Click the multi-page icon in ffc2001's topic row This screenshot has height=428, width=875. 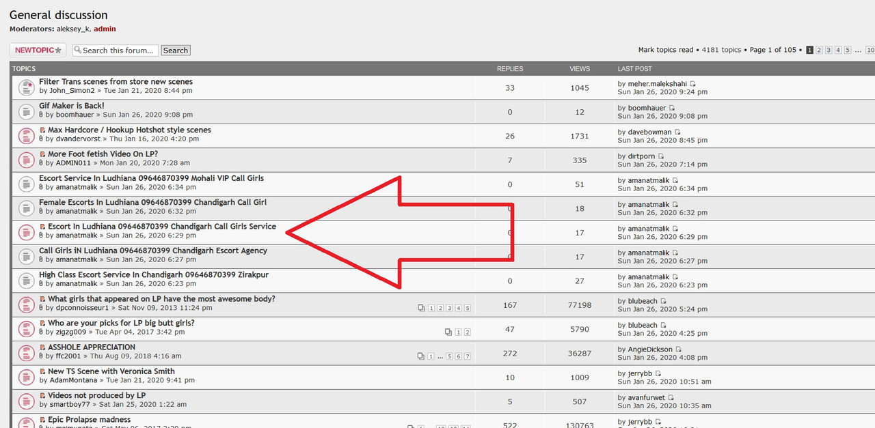tap(421, 356)
